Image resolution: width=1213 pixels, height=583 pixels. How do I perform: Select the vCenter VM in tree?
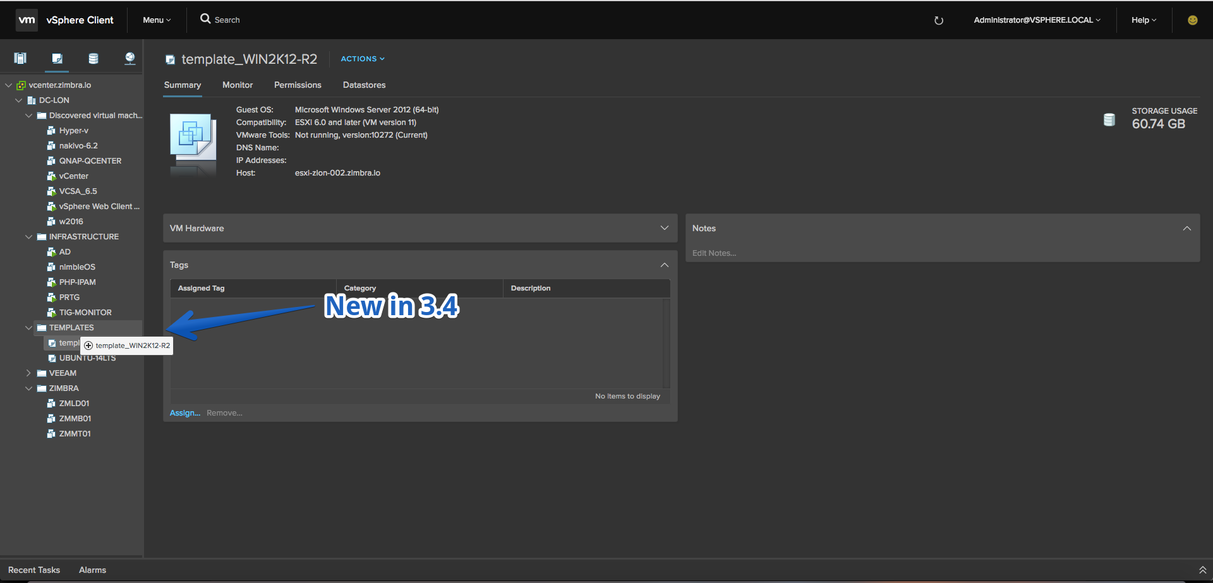74,176
